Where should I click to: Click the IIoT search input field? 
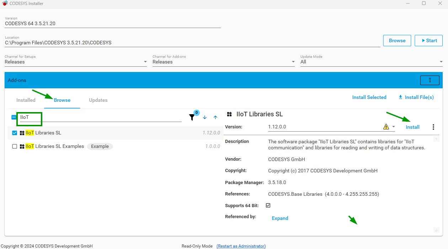point(100,117)
